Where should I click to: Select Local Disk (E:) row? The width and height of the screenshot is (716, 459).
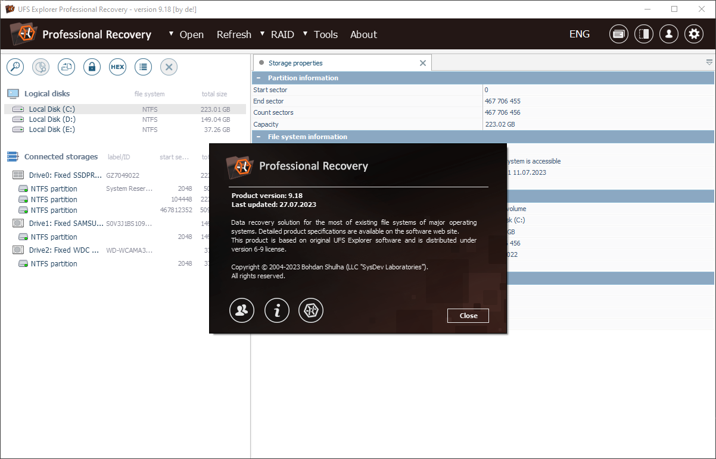point(125,130)
